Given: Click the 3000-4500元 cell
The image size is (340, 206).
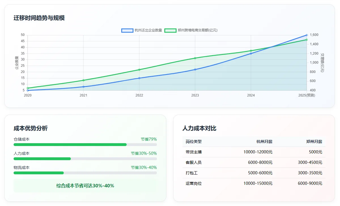Looking at the screenshot, I should [310, 162].
